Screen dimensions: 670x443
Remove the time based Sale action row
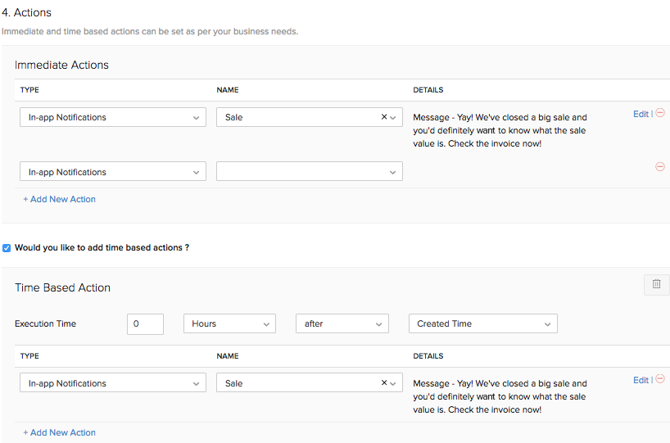pyautogui.click(x=660, y=380)
